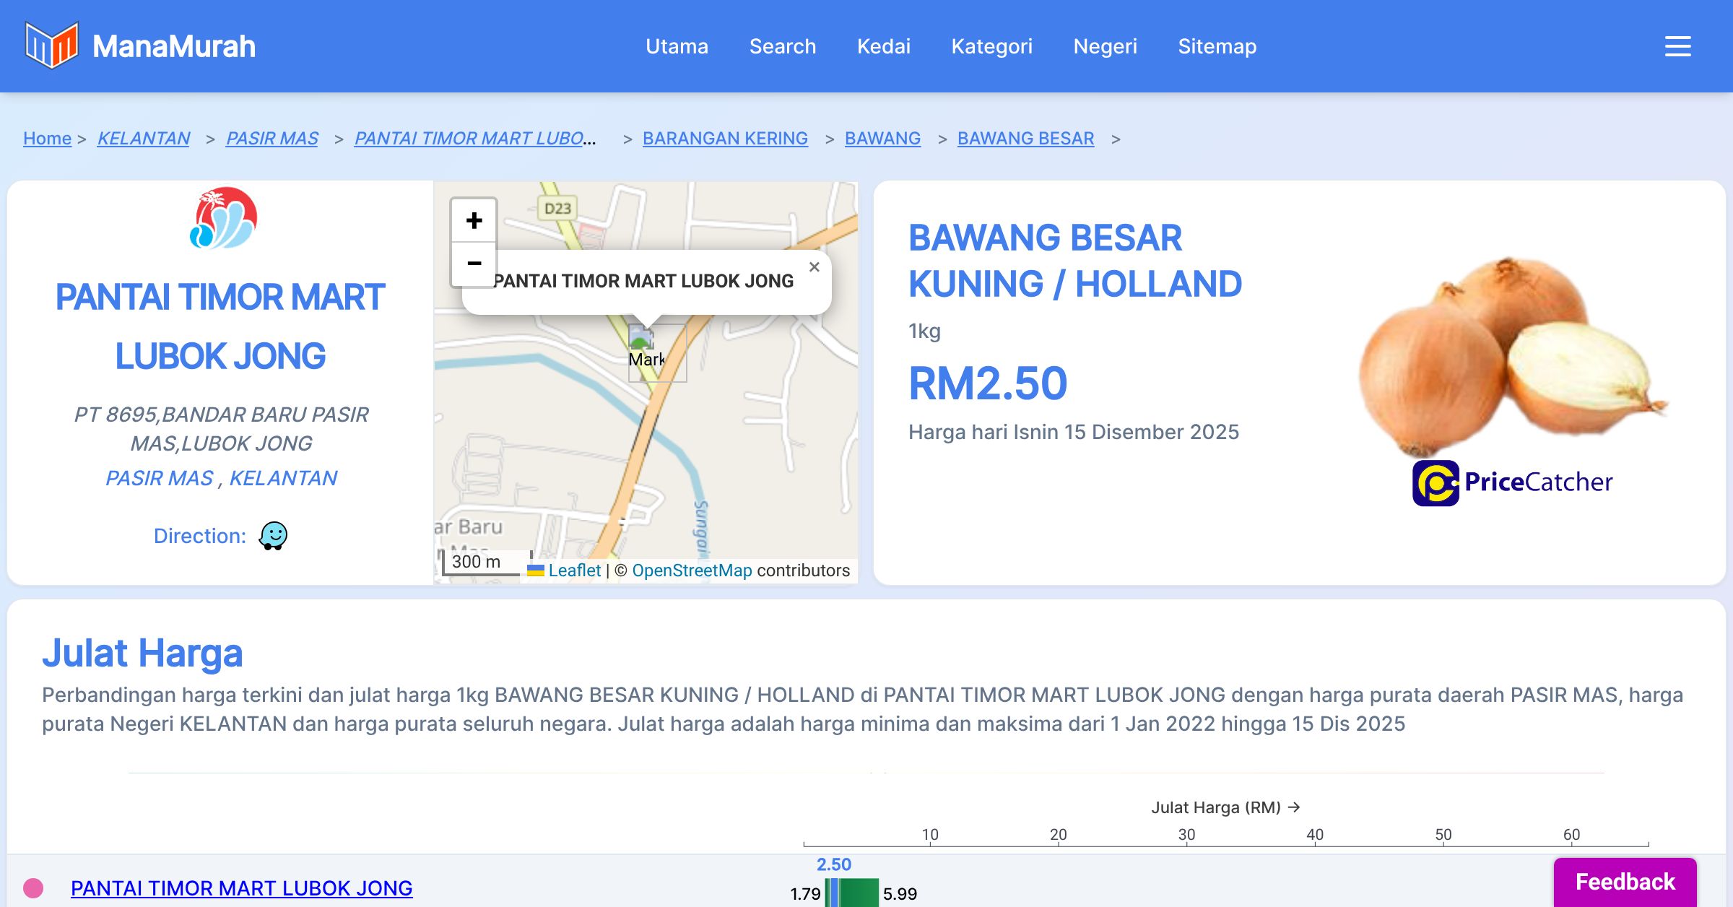Open the Kategori menu

[x=991, y=46]
